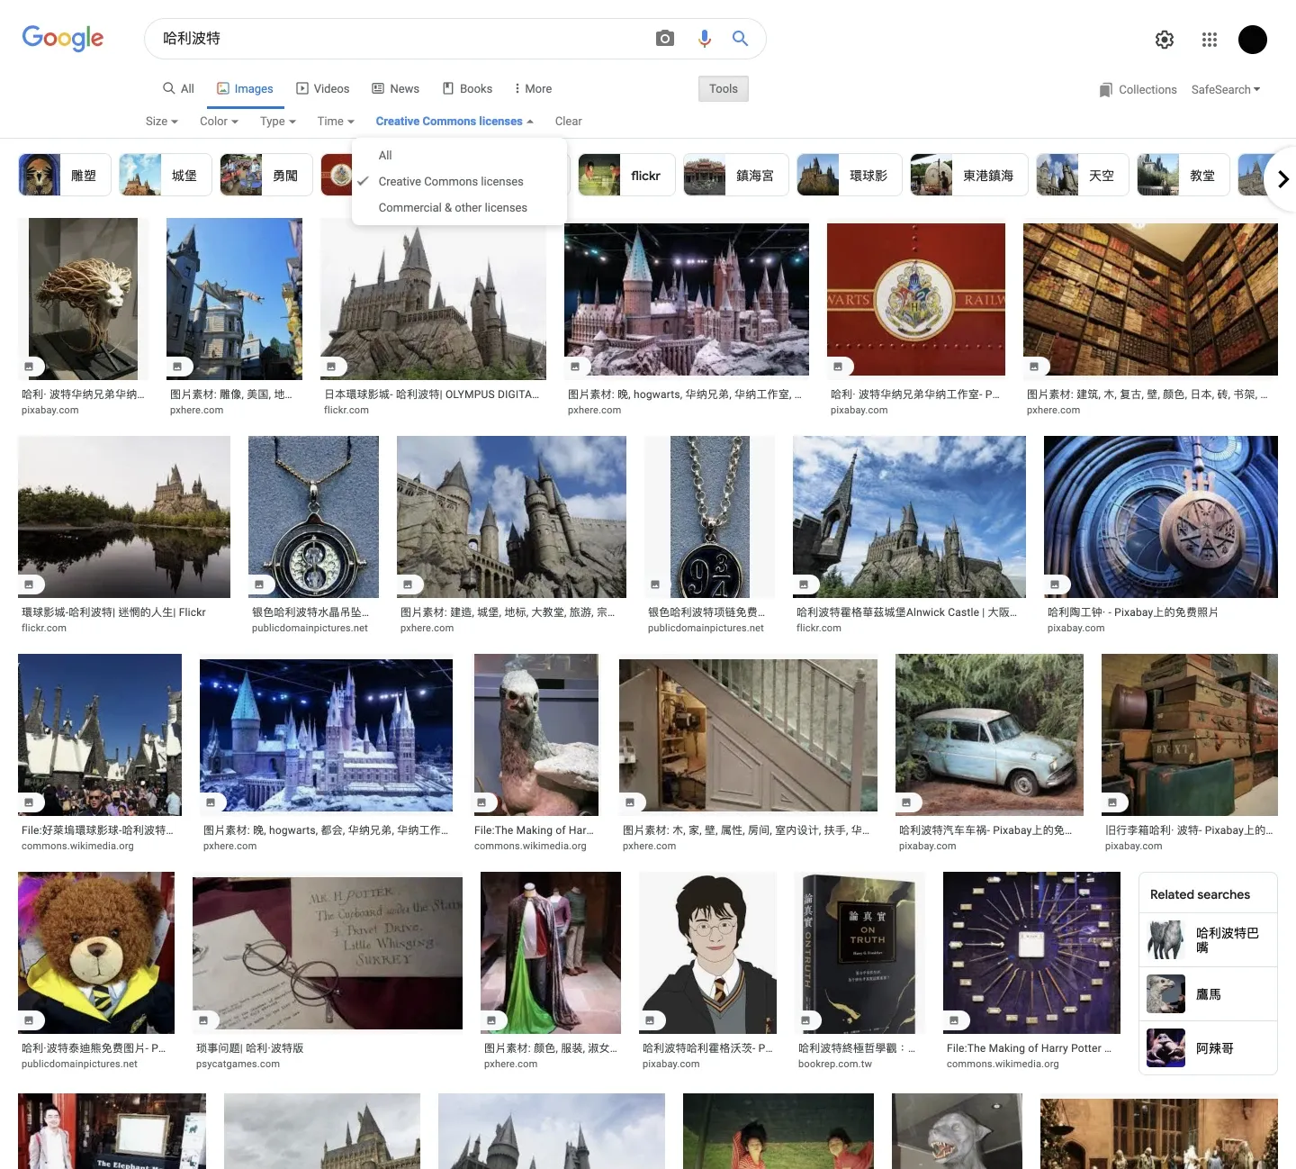Select the 天空 suggestion chip
Screen dimensions: 1296x1169
[x=1083, y=175]
